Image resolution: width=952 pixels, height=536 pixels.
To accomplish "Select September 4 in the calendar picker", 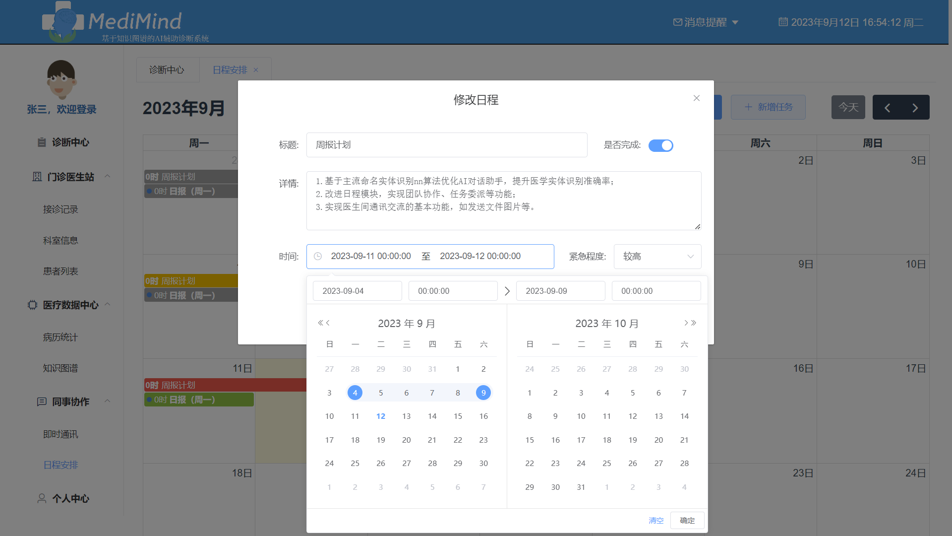I will tap(355, 393).
